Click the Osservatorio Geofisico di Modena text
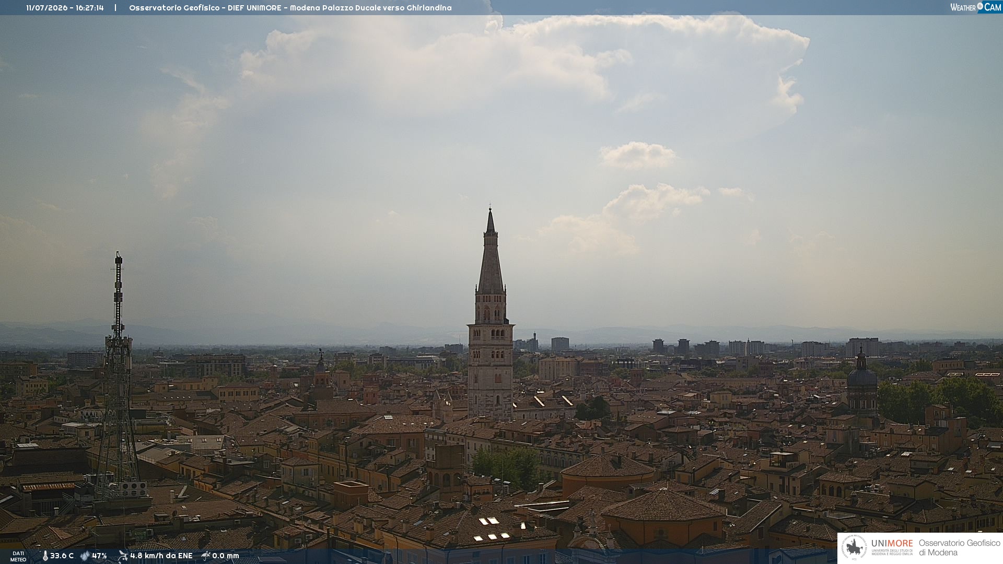The width and height of the screenshot is (1003, 564). point(960,548)
